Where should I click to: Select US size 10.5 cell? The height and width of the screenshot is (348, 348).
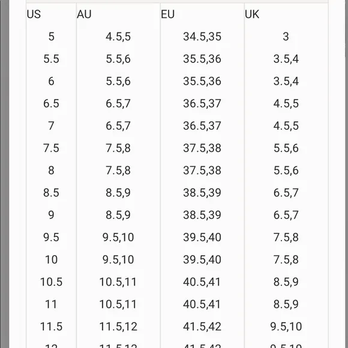pyautogui.click(x=51, y=282)
